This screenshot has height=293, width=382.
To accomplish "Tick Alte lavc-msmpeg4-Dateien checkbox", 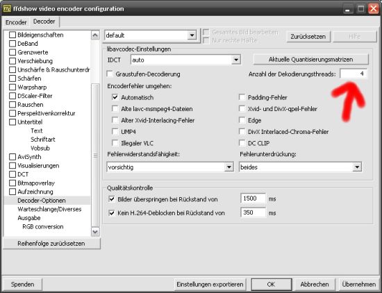I will click(115, 109).
